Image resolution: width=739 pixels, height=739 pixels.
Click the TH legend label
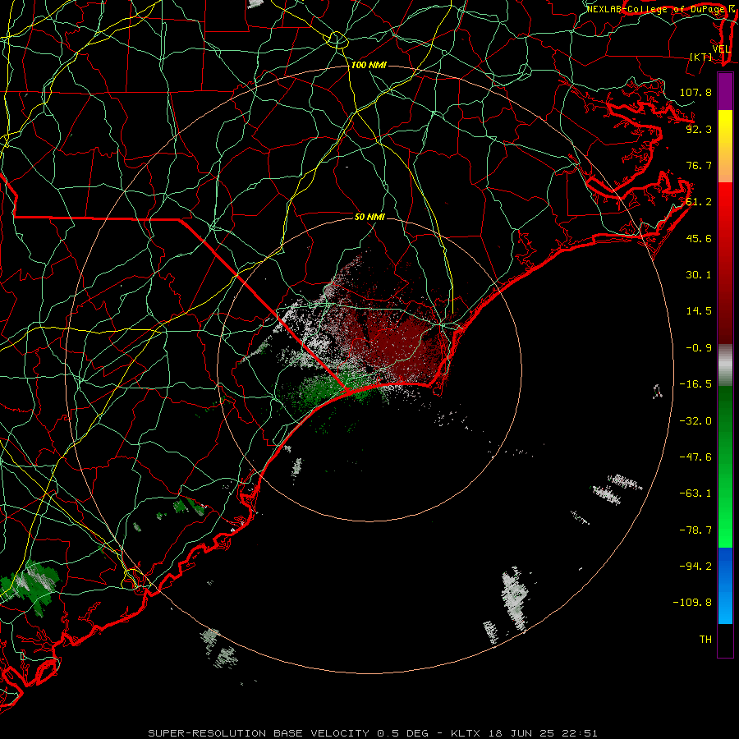705,640
